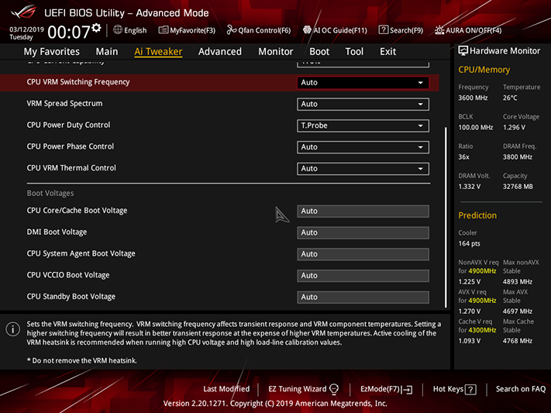This screenshot has width=551, height=413.
Task: Open MyFavorite(F3) list
Action: (x=187, y=30)
